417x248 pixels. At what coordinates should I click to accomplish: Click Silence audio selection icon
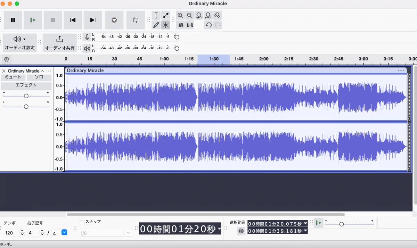click(x=190, y=25)
